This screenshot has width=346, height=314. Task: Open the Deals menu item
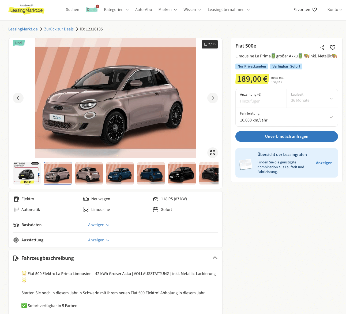click(x=92, y=10)
